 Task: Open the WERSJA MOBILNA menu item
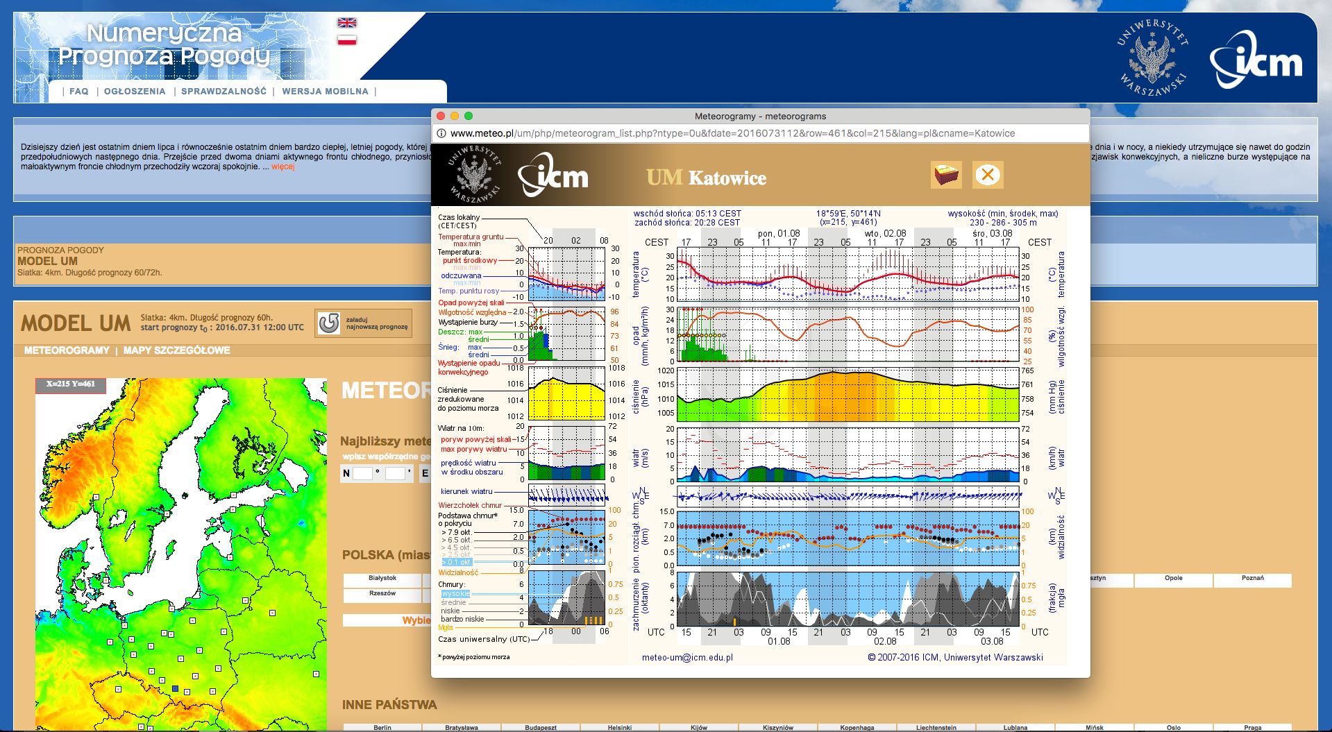(x=325, y=91)
